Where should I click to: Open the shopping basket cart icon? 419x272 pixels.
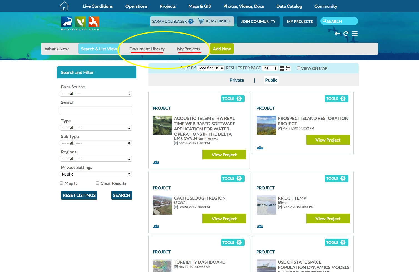[201, 21]
